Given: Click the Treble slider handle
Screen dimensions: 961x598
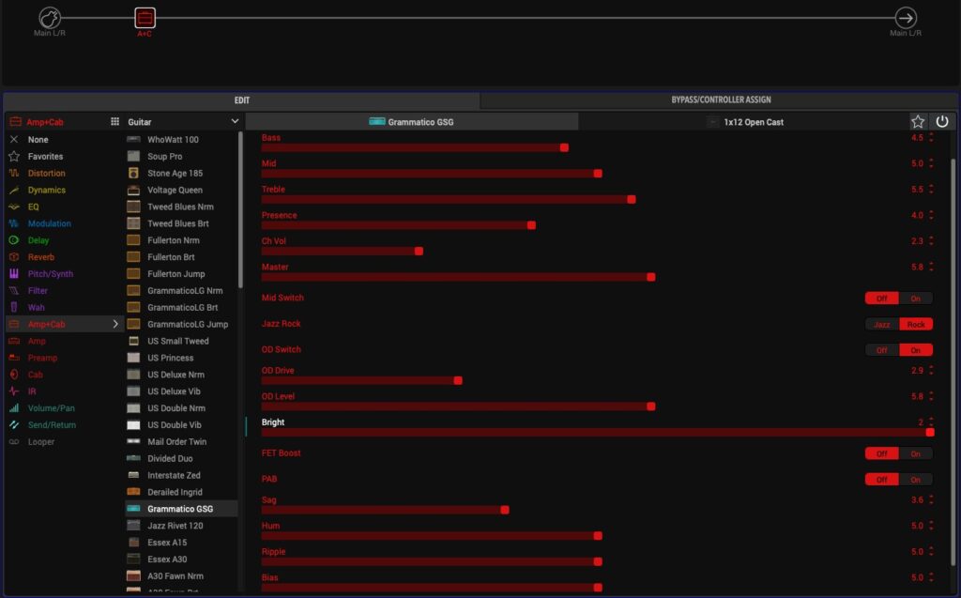Looking at the screenshot, I should coord(631,199).
